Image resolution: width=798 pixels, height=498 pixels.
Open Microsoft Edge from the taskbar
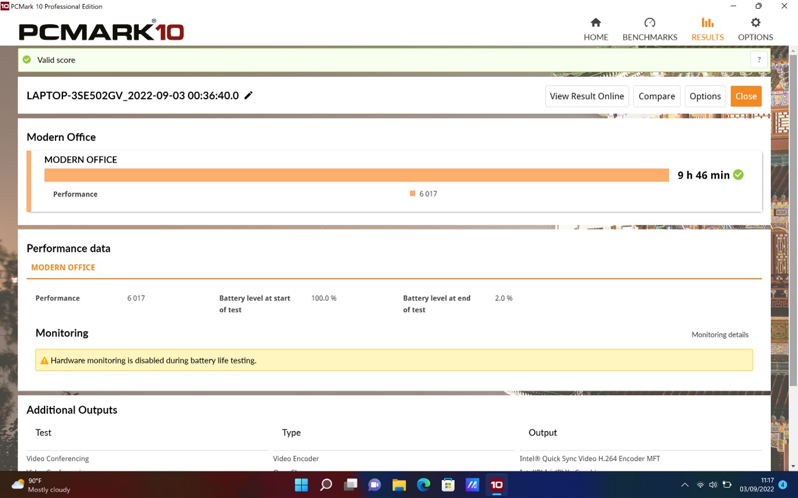(x=424, y=485)
